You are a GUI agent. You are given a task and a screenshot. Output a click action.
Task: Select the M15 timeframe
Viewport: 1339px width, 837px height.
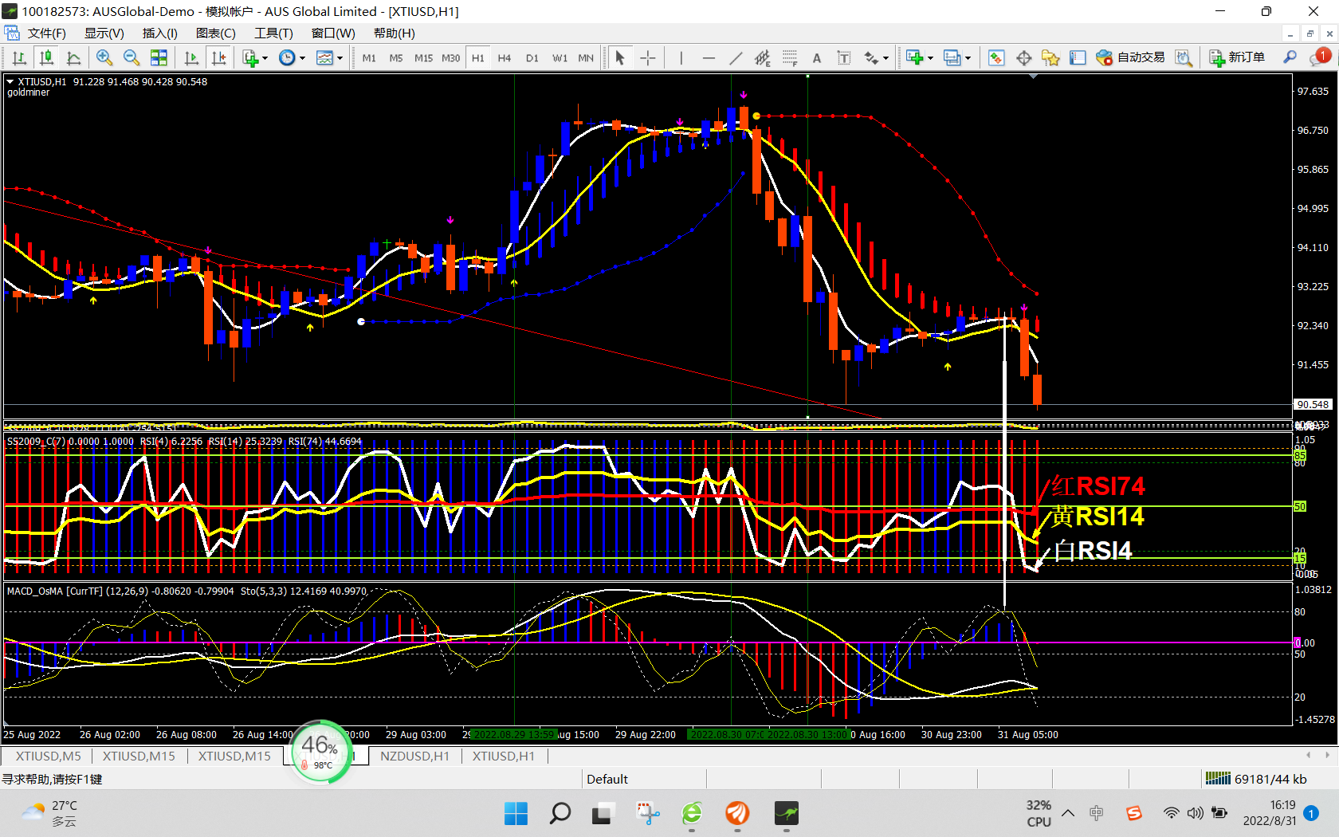pos(423,58)
